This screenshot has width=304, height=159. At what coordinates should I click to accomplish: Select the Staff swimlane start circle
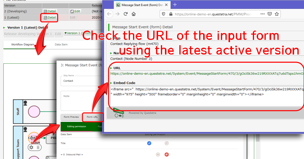(34, 112)
